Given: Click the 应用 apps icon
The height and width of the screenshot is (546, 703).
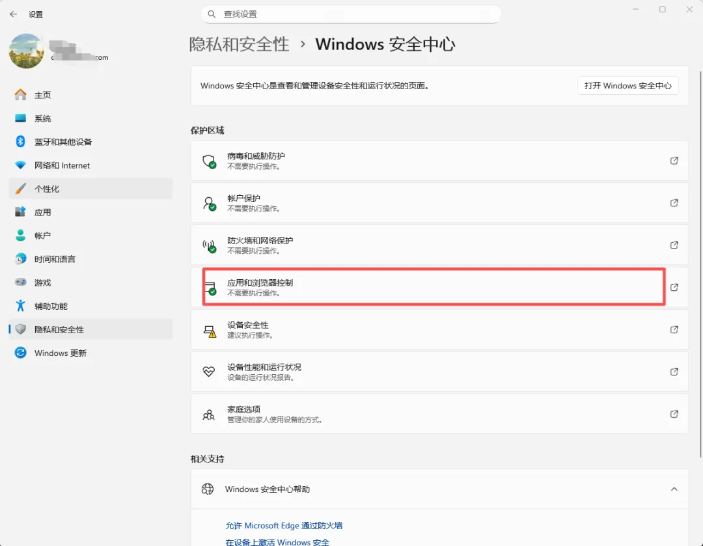Looking at the screenshot, I should [20, 212].
